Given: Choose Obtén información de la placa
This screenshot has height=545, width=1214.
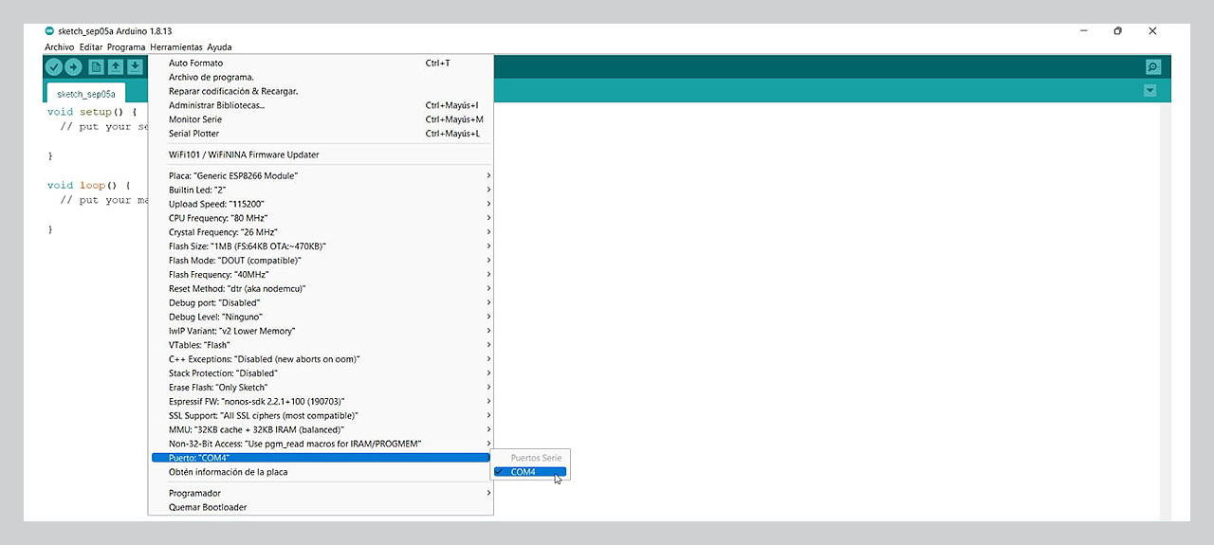Looking at the screenshot, I should [x=321, y=472].
